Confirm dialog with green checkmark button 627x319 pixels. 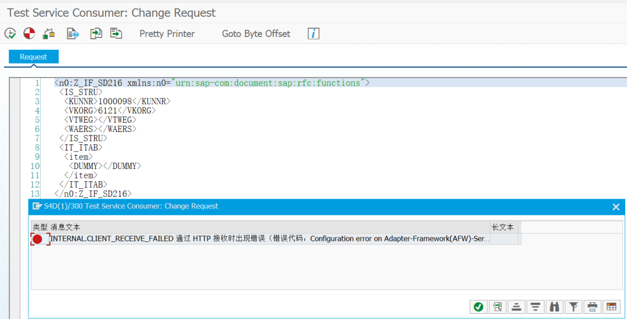click(478, 307)
